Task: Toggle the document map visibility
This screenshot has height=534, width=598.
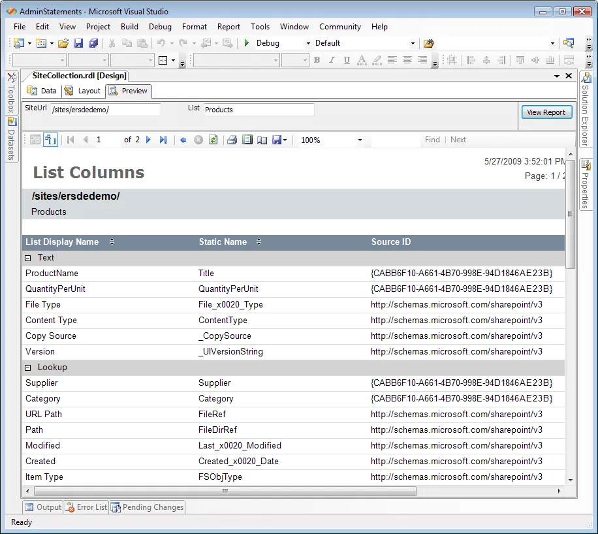Action: (35, 139)
